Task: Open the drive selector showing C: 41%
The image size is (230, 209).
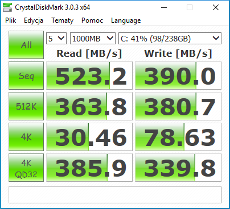Action: point(170,39)
